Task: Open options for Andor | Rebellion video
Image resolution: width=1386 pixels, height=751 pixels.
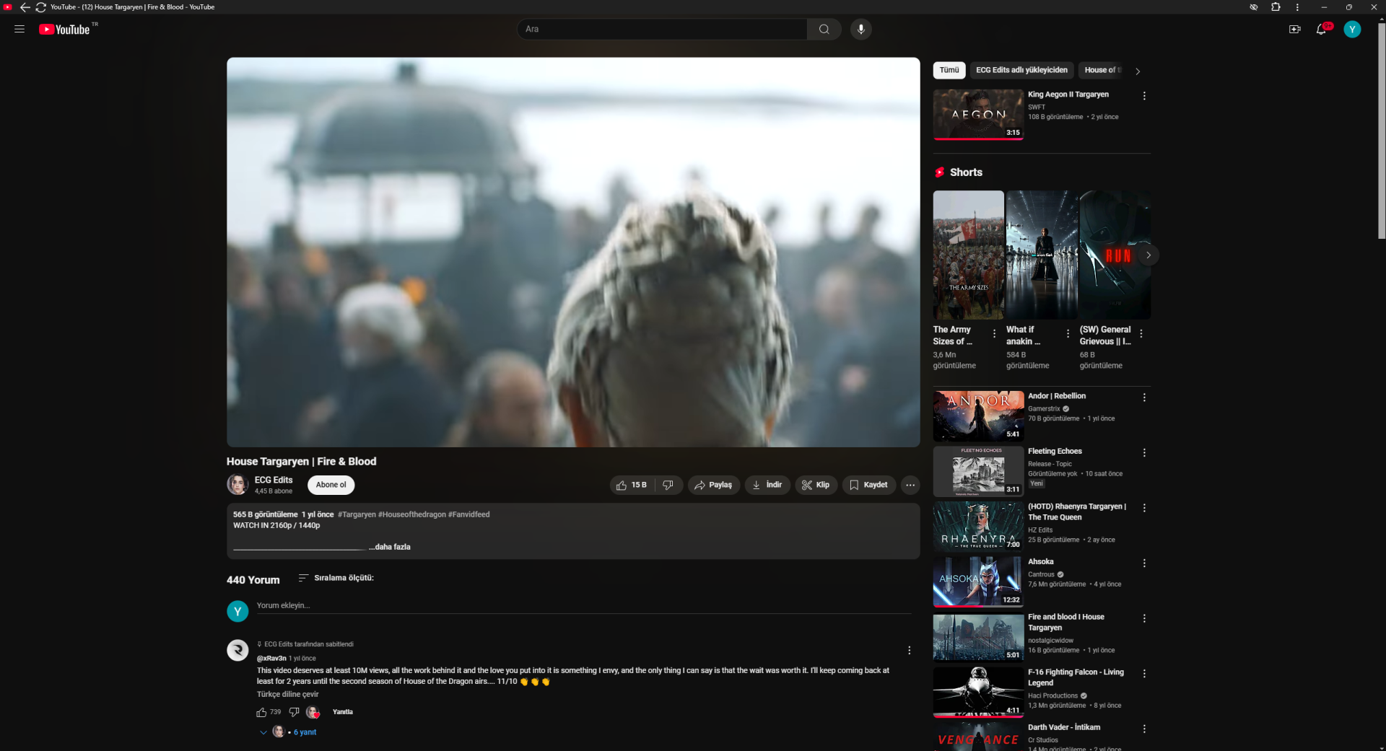Action: point(1144,398)
